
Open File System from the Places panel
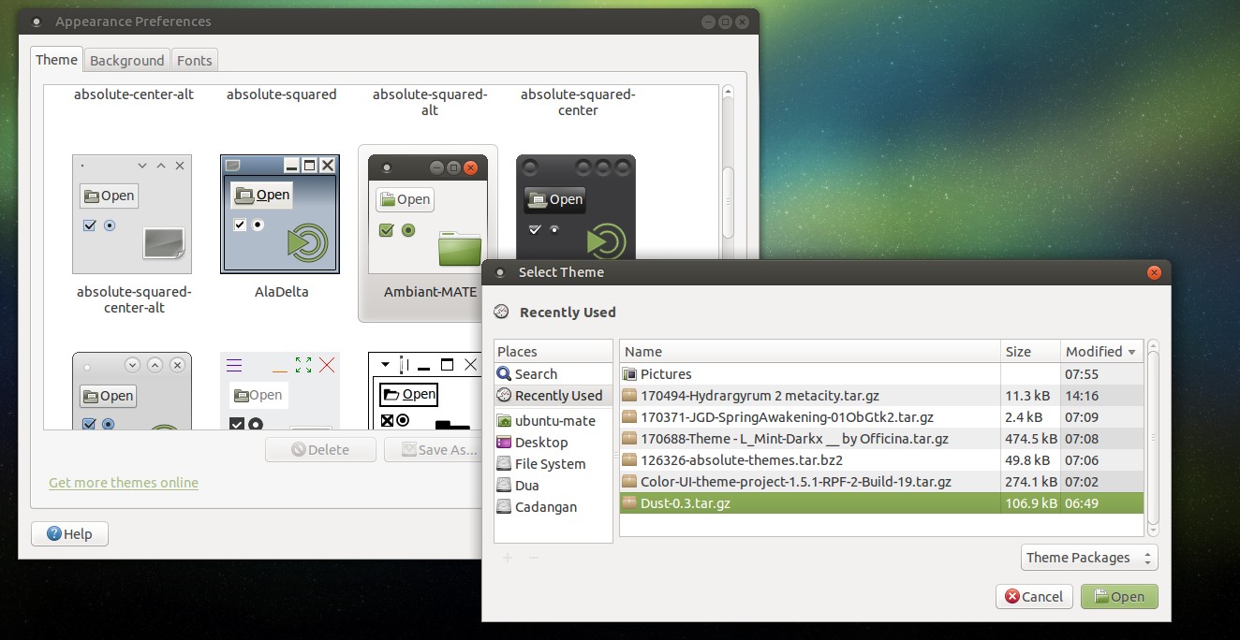click(x=551, y=463)
